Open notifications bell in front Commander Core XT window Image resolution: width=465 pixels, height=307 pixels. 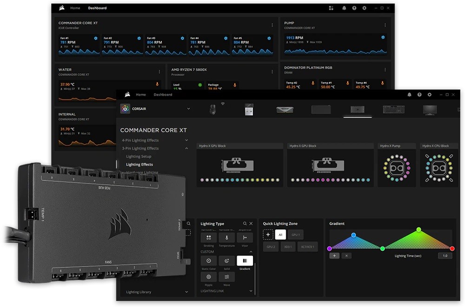[x=409, y=94]
